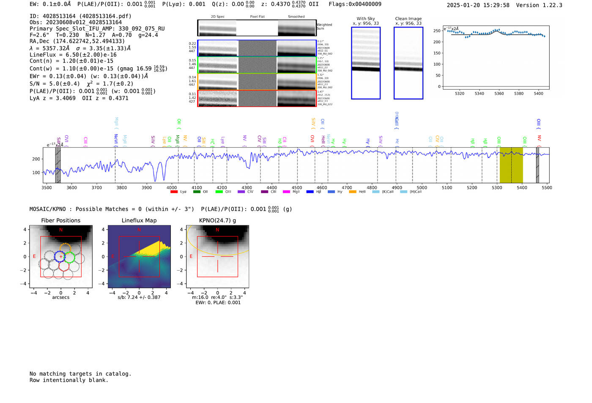Click the green fiber circle in Fiber Positions

(69, 257)
